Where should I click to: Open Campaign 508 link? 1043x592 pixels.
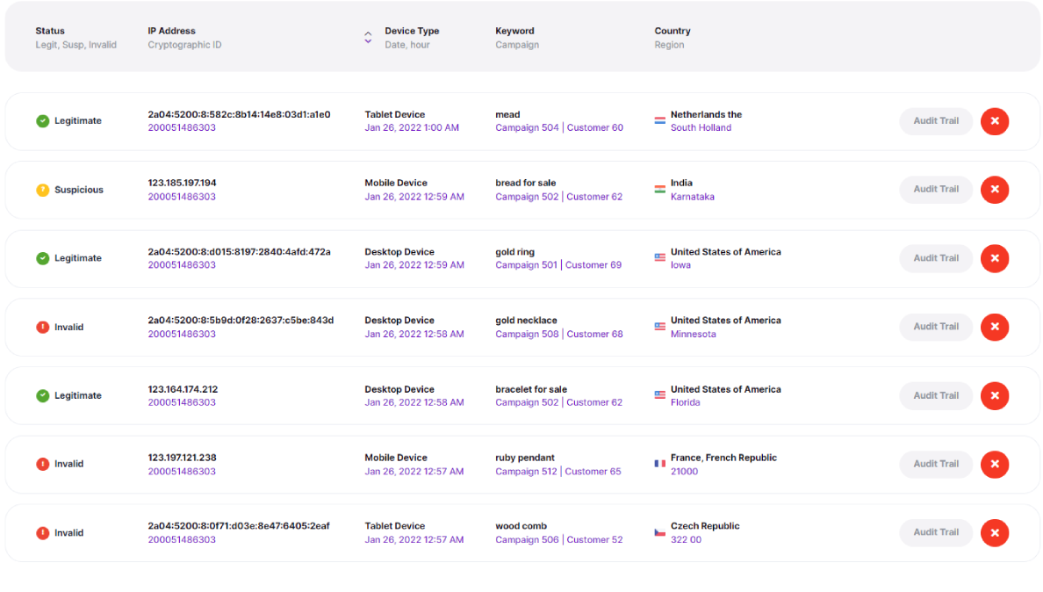[527, 334]
